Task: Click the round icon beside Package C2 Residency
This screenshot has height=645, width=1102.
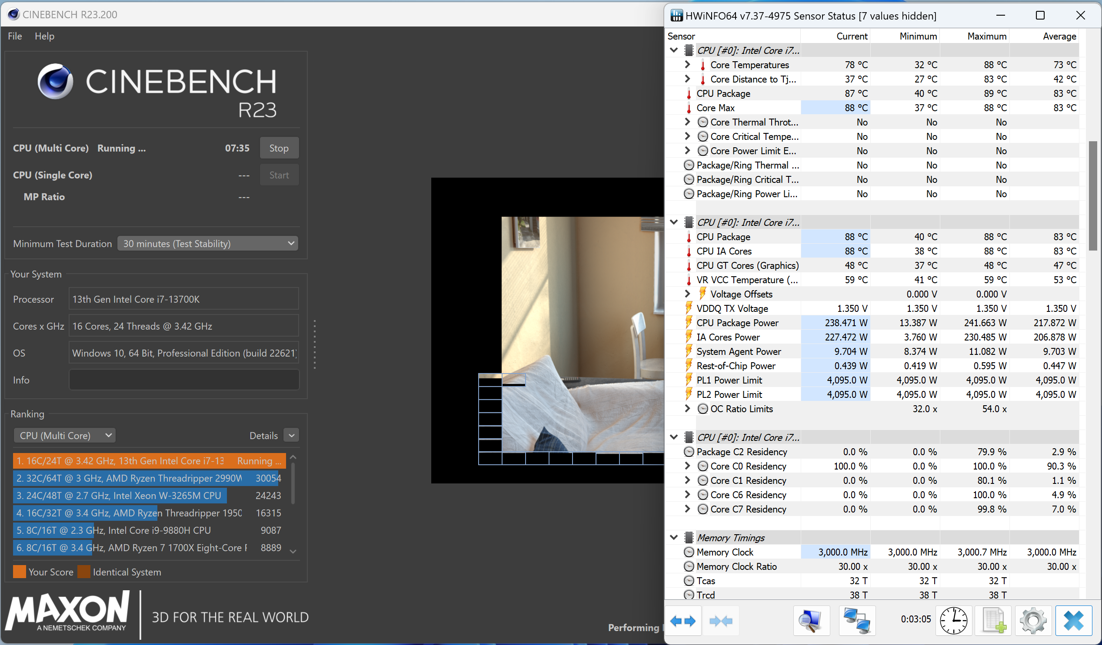Action: coord(689,451)
